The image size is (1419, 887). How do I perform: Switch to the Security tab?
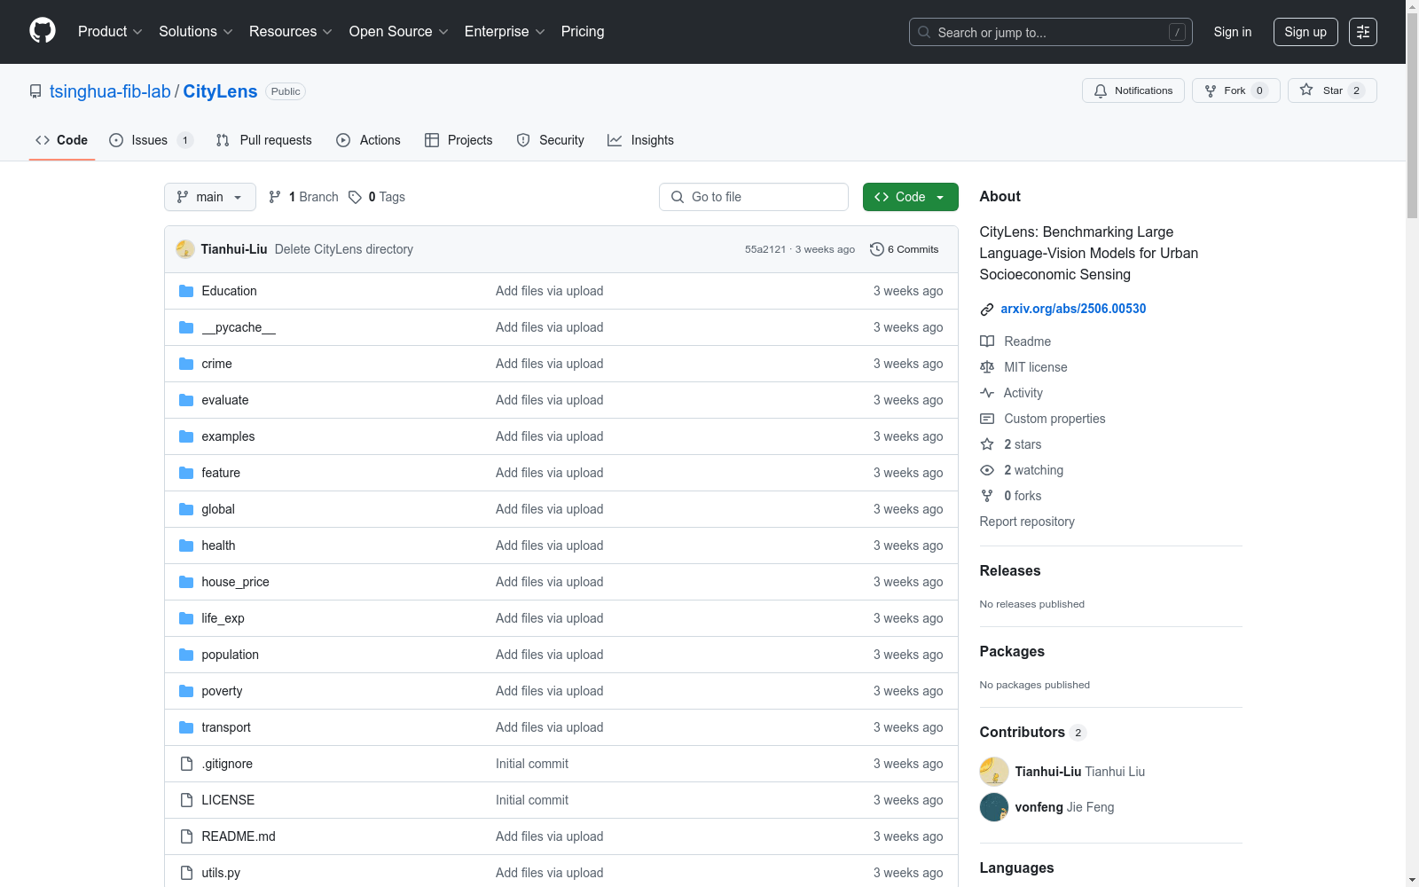550,140
